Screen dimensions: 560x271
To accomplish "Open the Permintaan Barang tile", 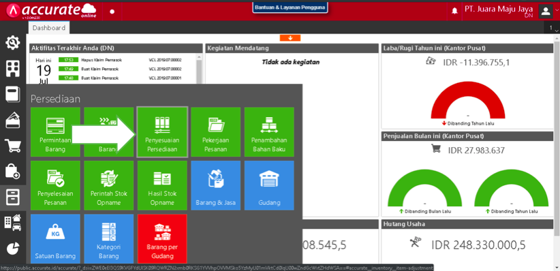I will (x=55, y=131).
